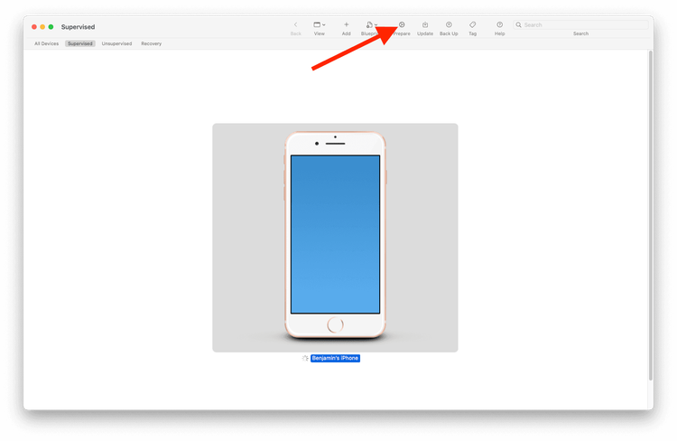This screenshot has width=677, height=441.
Task: Click the Prepare gear icon
Action: (402, 24)
